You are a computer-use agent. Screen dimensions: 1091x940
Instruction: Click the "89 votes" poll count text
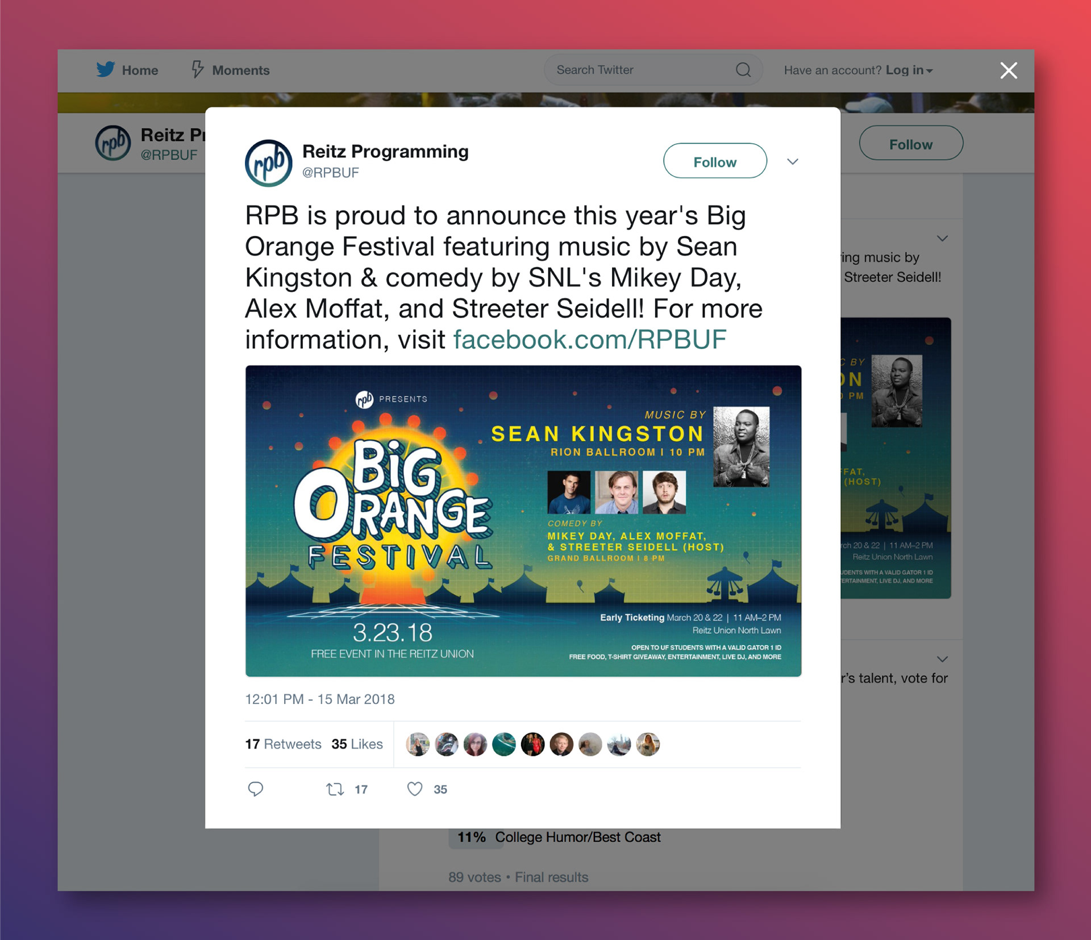(474, 878)
